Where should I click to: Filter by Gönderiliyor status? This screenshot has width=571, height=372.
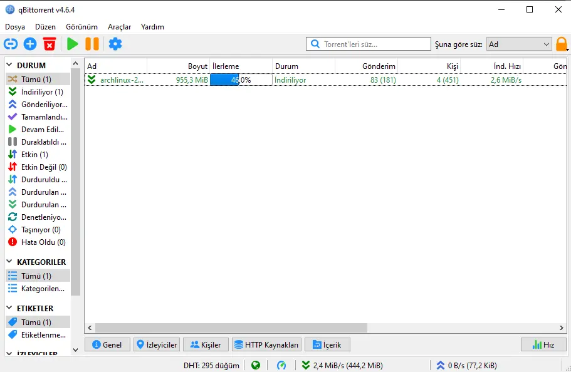point(38,105)
